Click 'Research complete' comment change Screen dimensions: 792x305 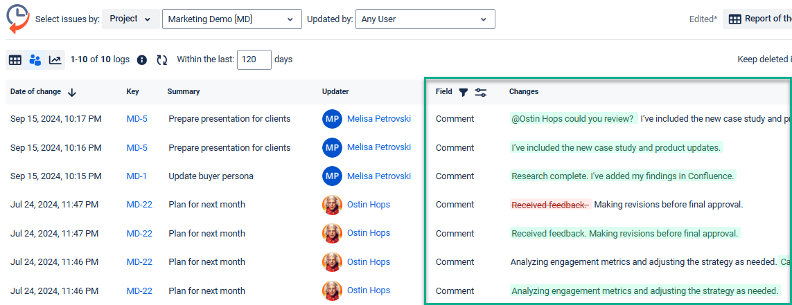[623, 176]
